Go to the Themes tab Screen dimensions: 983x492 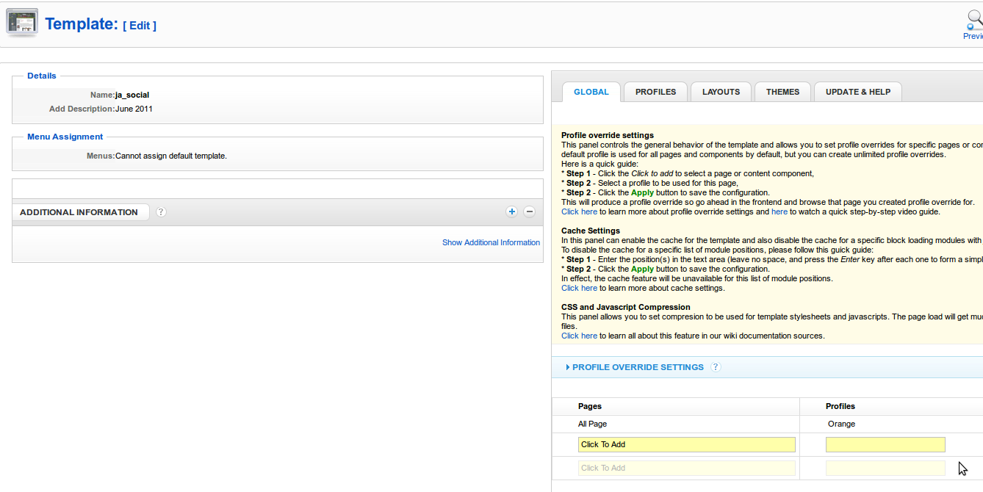coord(782,92)
